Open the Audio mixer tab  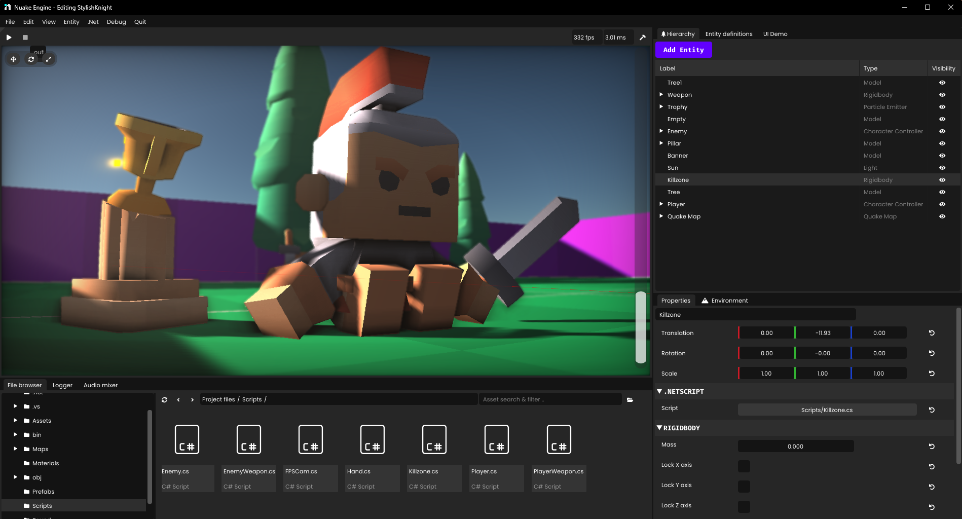pyautogui.click(x=100, y=385)
